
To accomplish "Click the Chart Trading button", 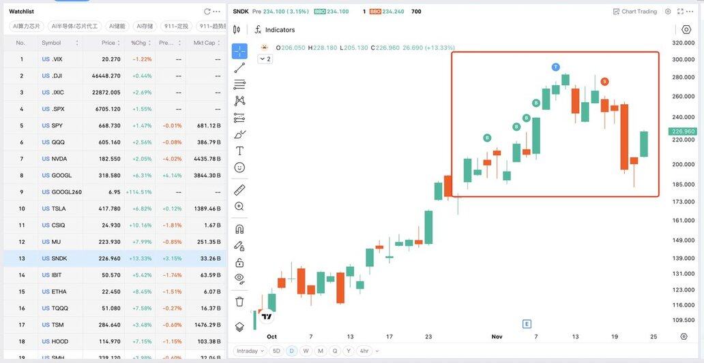I will click(x=634, y=12).
